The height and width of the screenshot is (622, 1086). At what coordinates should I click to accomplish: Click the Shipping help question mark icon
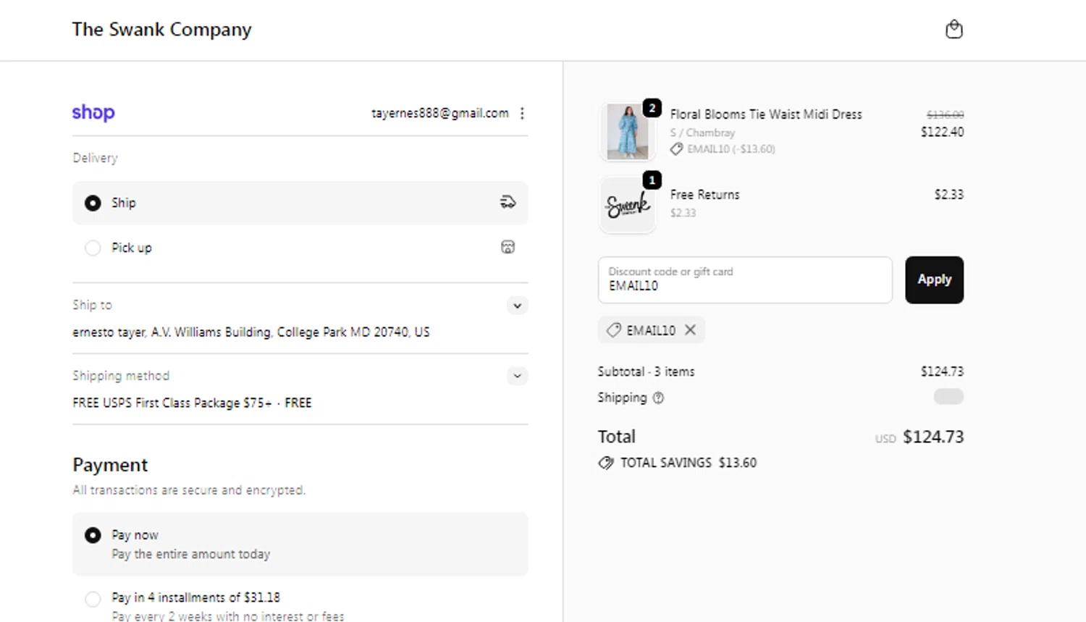[658, 398]
